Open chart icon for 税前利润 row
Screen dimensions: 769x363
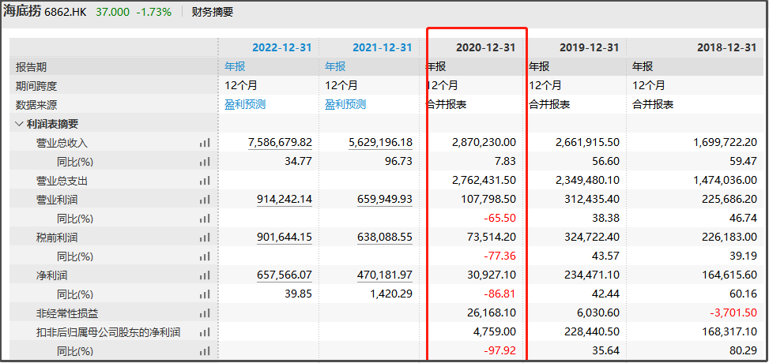click(x=205, y=238)
